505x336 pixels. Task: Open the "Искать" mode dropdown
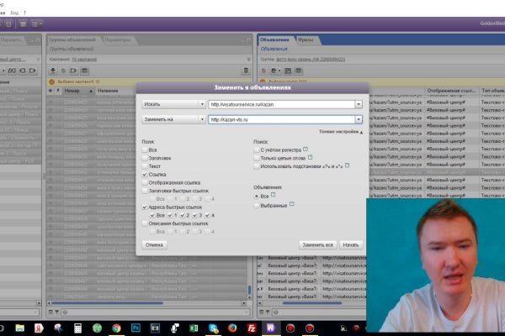[172, 104]
